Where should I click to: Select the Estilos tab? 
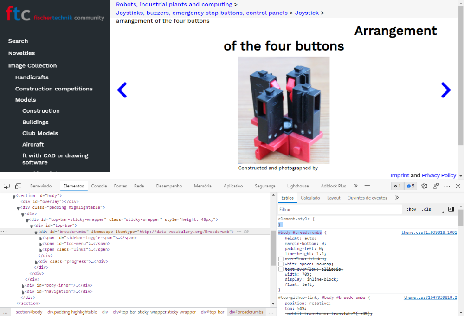(x=287, y=198)
